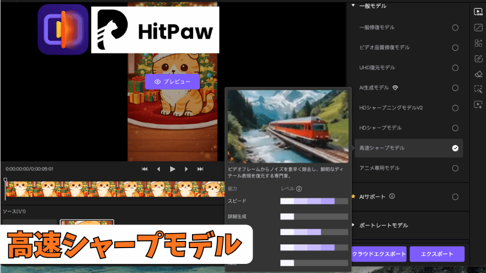Click the UHD復元モデル label text
Viewport: 486px width, 273px height.
tap(377, 67)
